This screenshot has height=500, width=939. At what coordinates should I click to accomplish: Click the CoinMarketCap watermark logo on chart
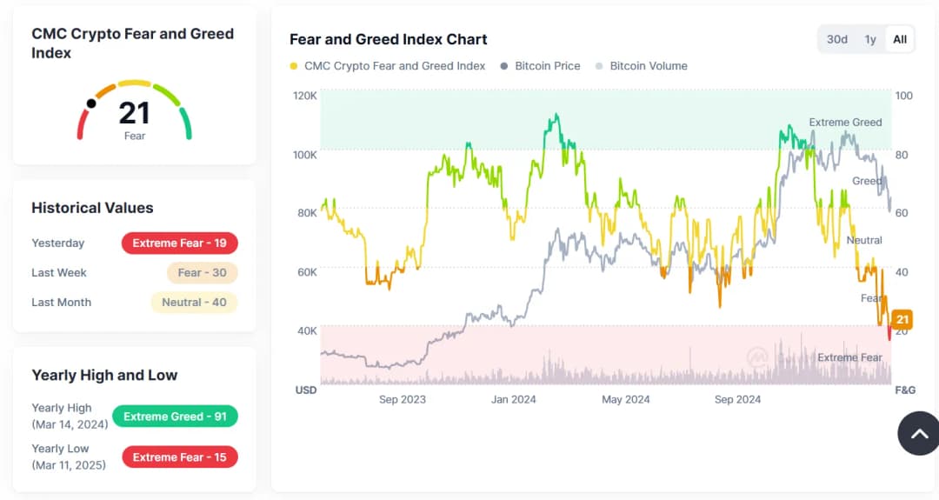point(757,357)
